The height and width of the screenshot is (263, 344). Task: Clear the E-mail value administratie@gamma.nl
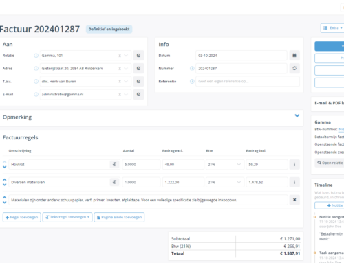click(120, 95)
